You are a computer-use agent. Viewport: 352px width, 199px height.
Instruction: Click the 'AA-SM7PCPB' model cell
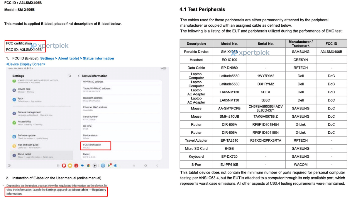pyautogui.click(x=229, y=108)
